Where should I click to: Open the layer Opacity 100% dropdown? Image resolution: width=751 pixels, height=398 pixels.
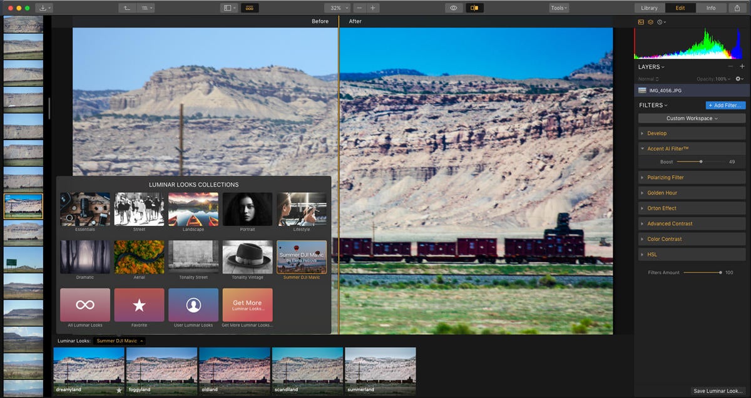pos(714,79)
